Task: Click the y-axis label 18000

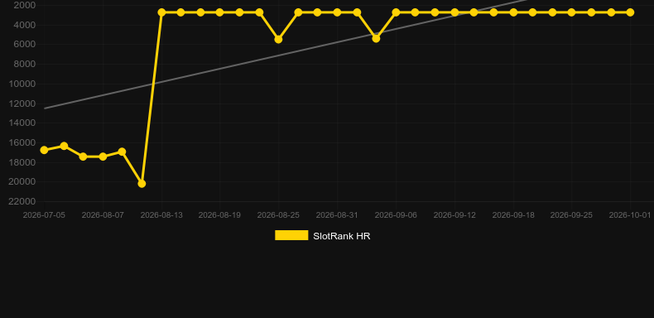Action: pos(22,162)
